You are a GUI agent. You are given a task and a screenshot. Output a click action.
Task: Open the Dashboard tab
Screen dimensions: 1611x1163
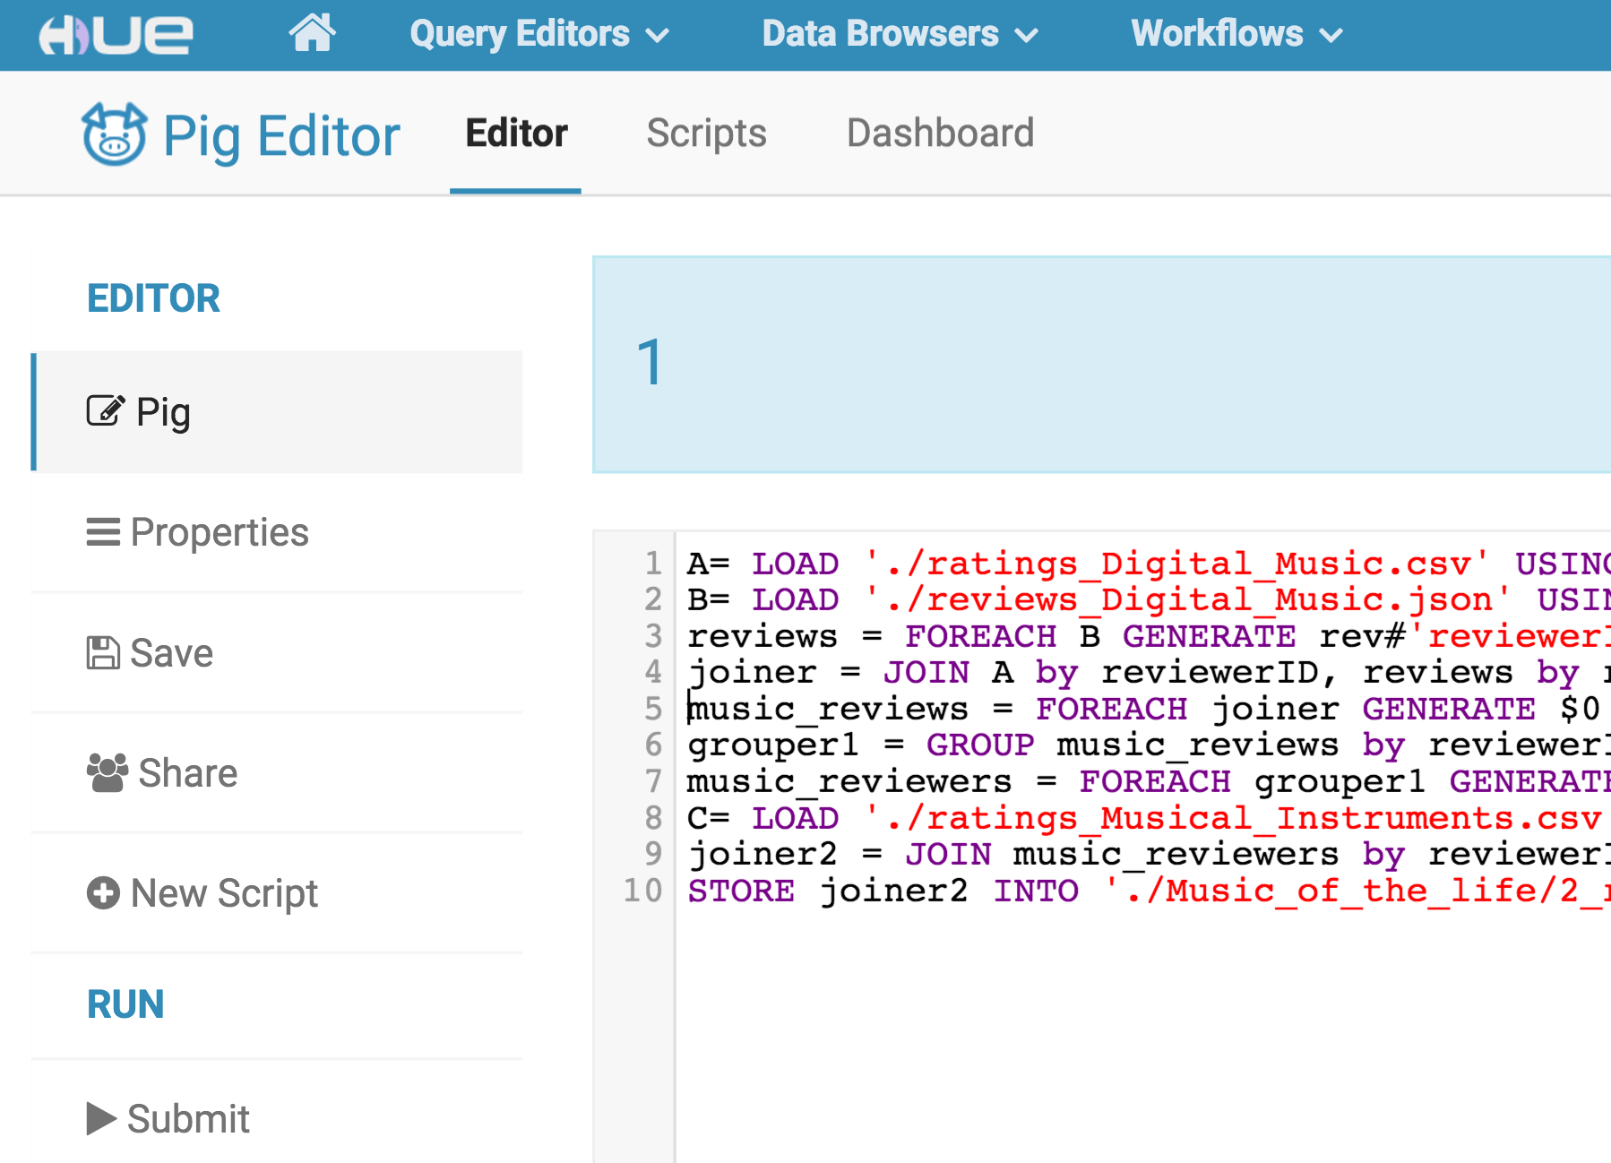(x=940, y=134)
